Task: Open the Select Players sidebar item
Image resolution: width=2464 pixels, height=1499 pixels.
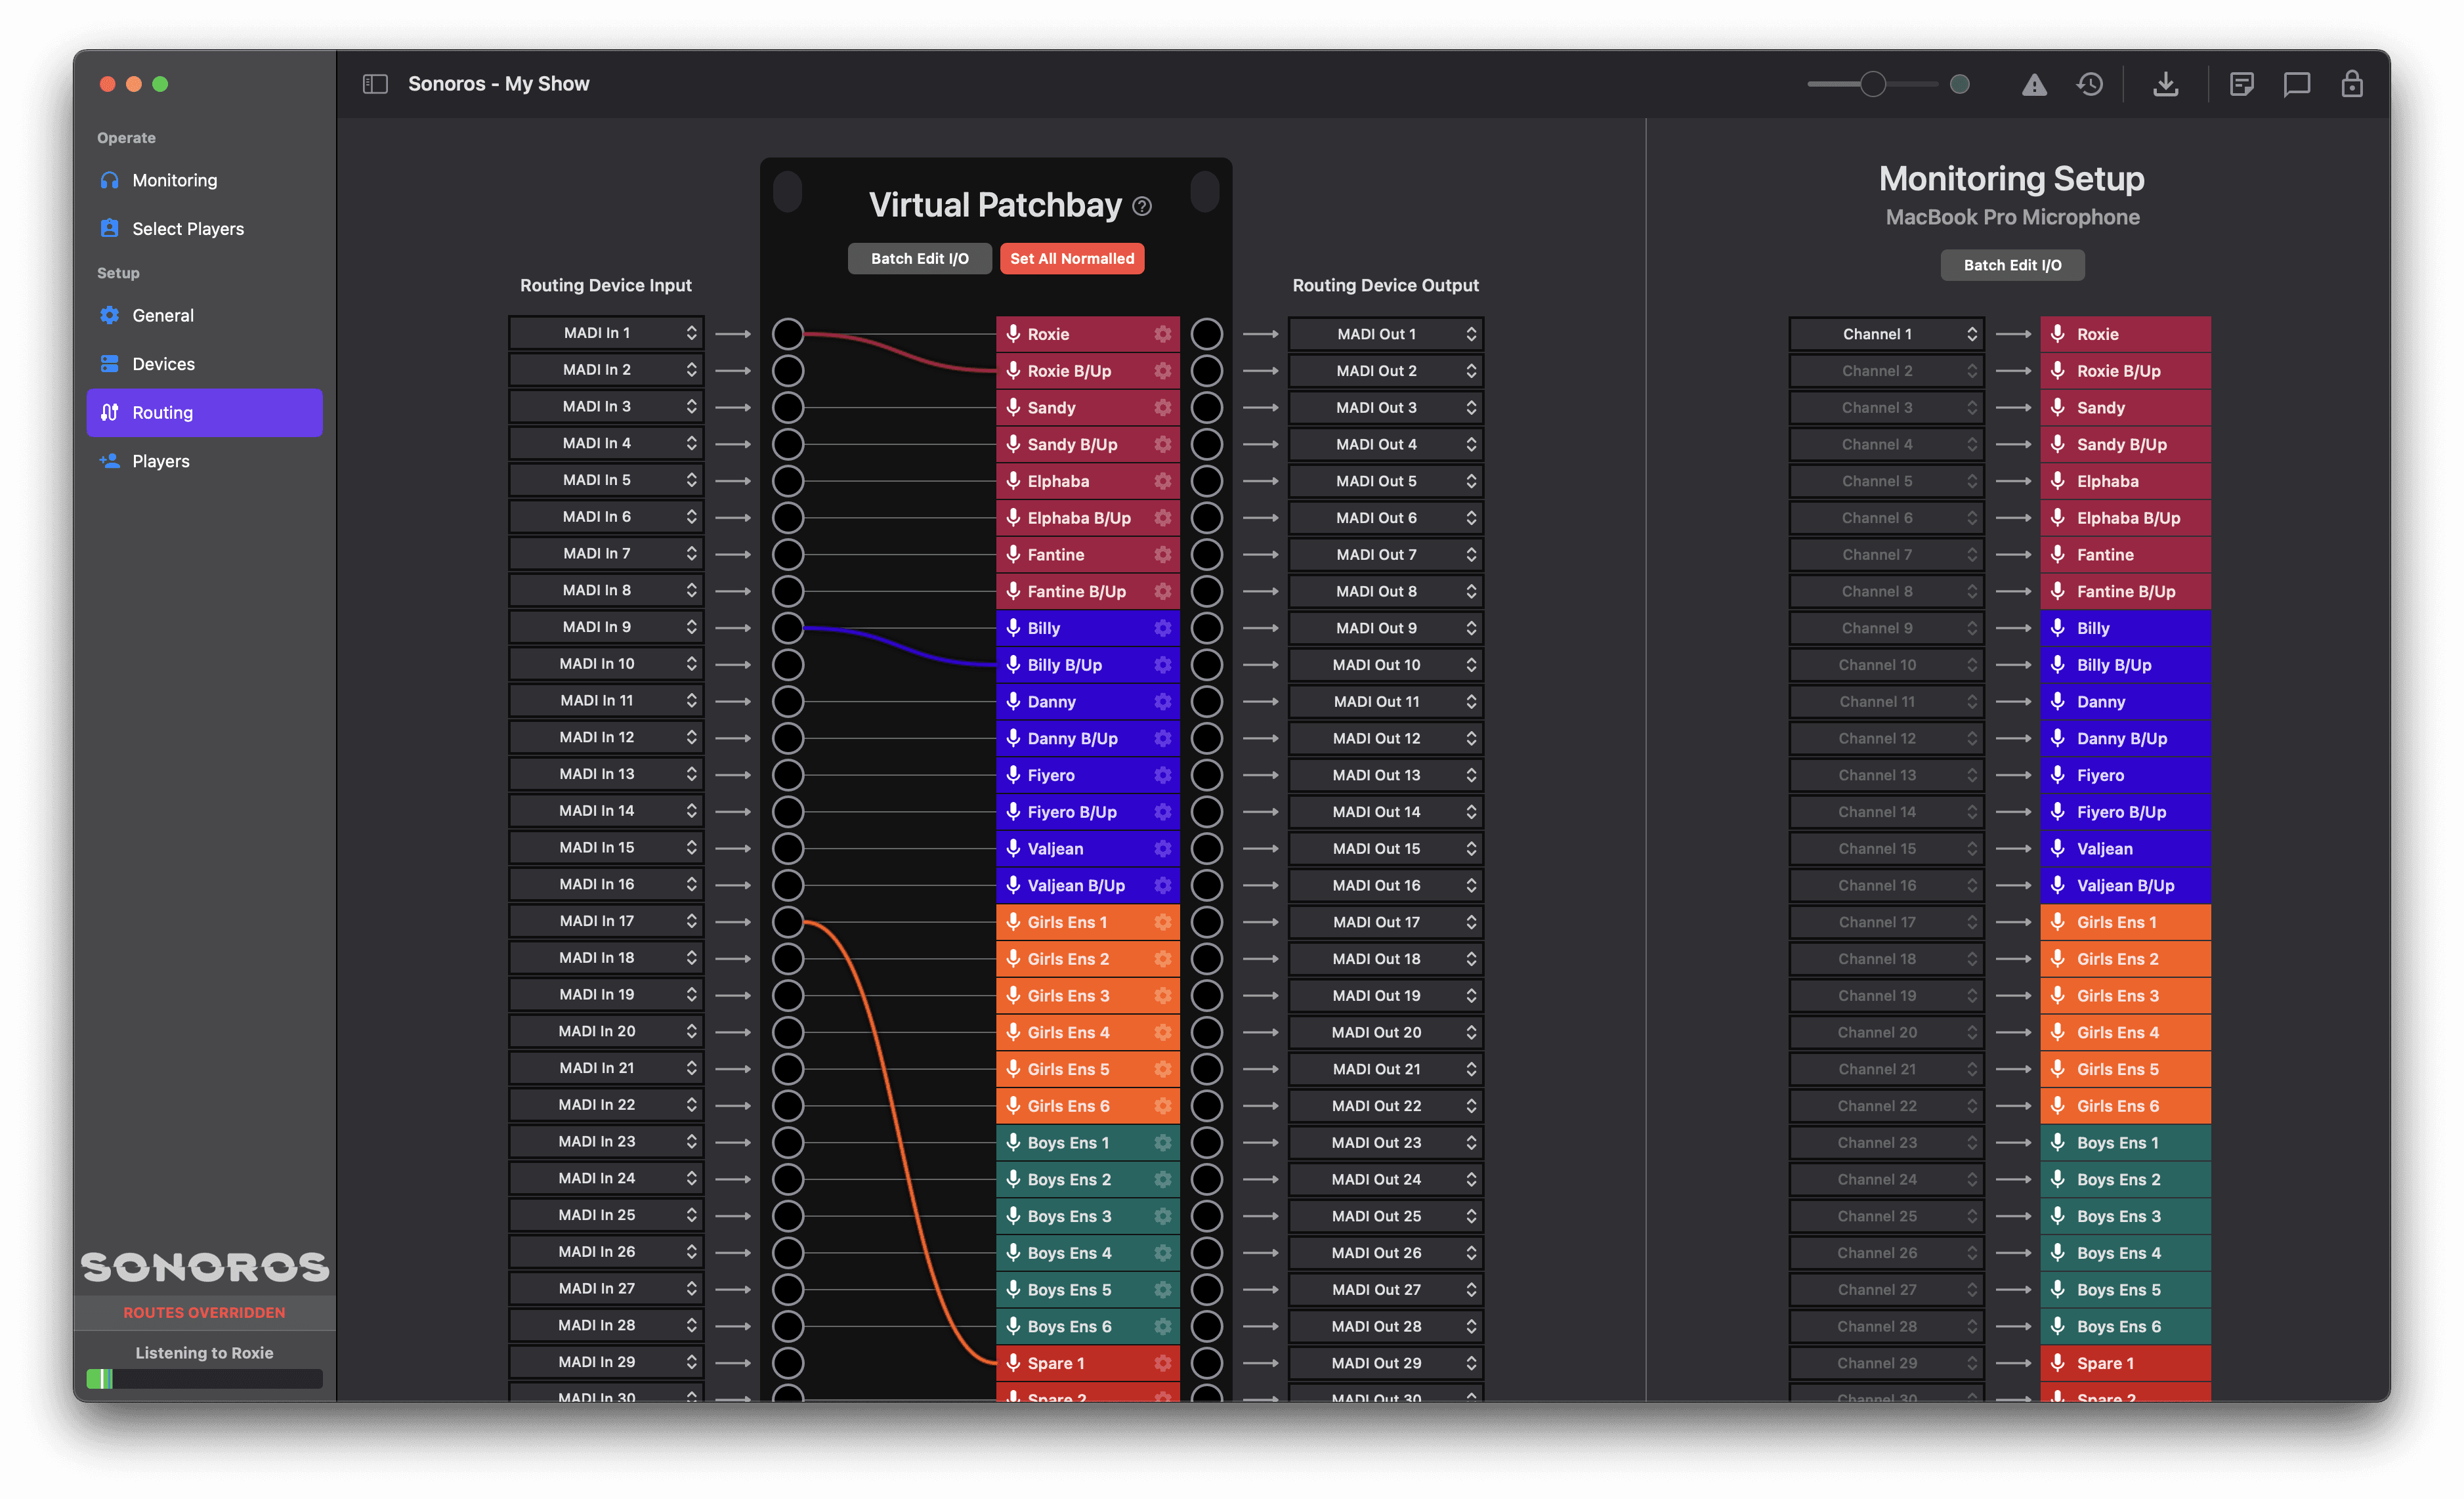Action: tap(188, 229)
